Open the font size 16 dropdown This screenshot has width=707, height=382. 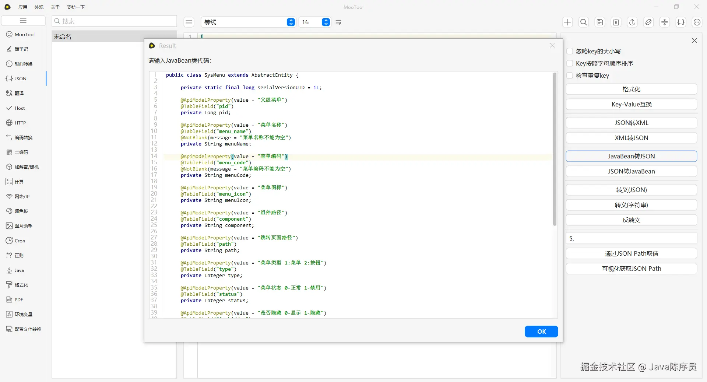(x=326, y=22)
